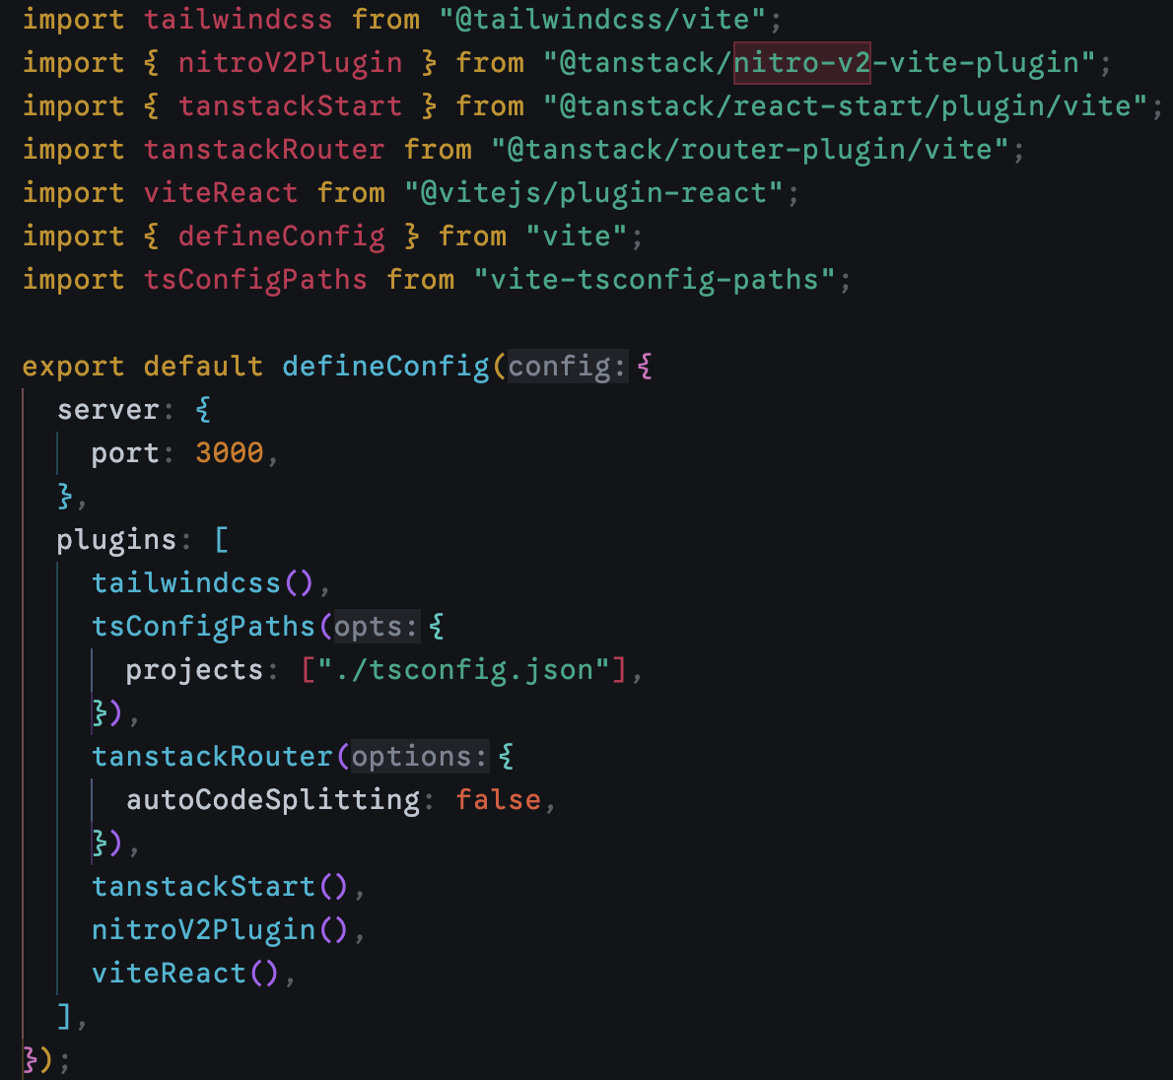Click the "./tsconfig.json" string
Image resolution: width=1173 pixels, height=1080 pixels.
[464, 670]
